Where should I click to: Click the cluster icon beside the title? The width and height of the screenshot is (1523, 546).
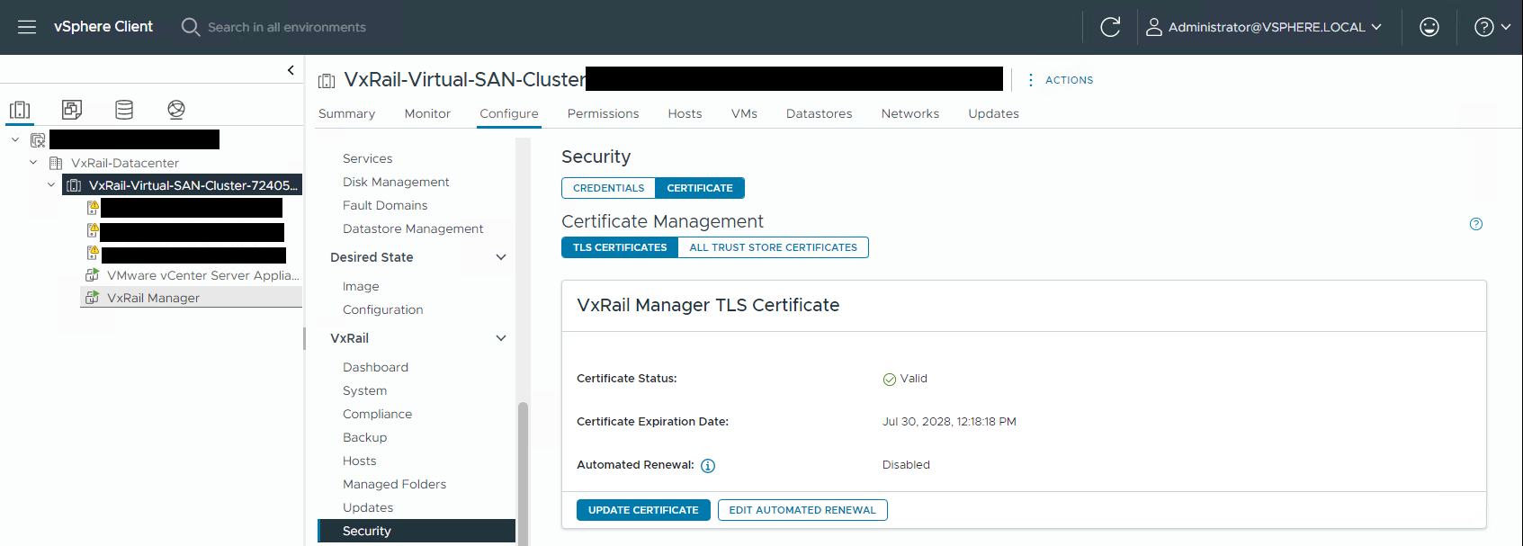(327, 81)
